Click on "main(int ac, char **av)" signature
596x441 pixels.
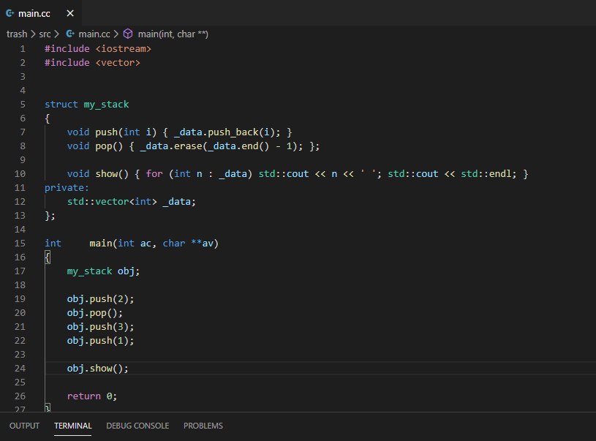[154, 244]
